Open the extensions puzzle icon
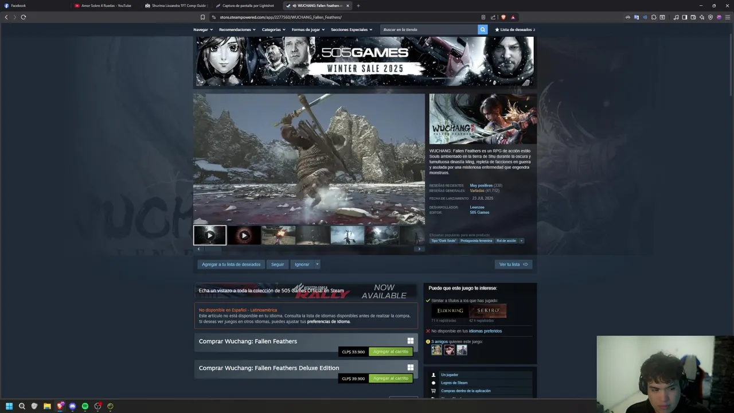The height and width of the screenshot is (413, 734). click(654, 17)
